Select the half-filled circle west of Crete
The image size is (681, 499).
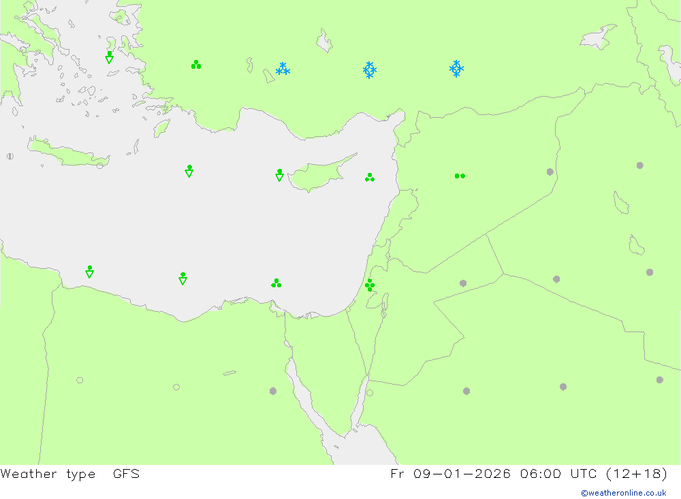pyautogui.click(x=10, y=156)
